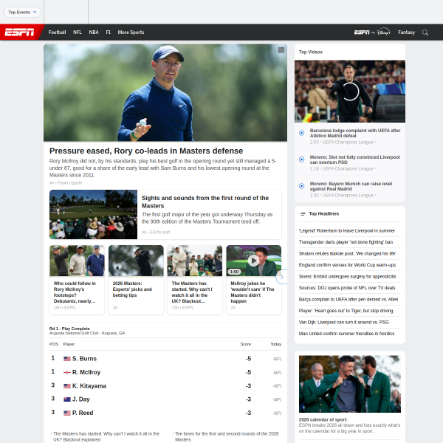The height and width of the screenshot is (443, 443).
Task: Open Sights and sounds from first round article
Action: click(205, 202)
